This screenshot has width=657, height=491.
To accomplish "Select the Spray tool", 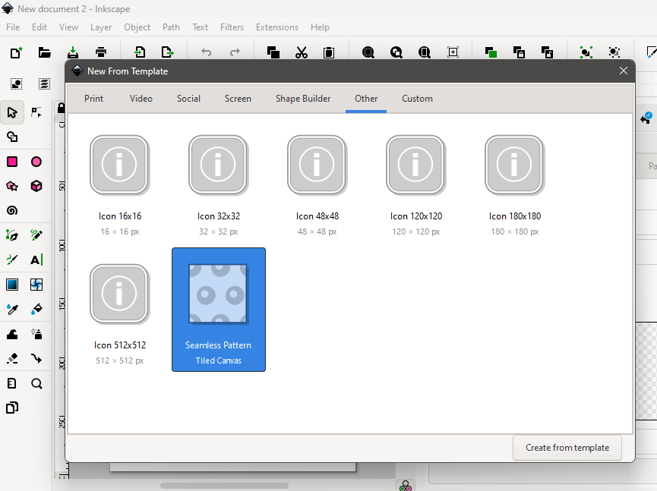I will 36,334.
